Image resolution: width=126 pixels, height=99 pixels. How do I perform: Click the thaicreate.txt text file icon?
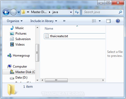pos(47,36)
